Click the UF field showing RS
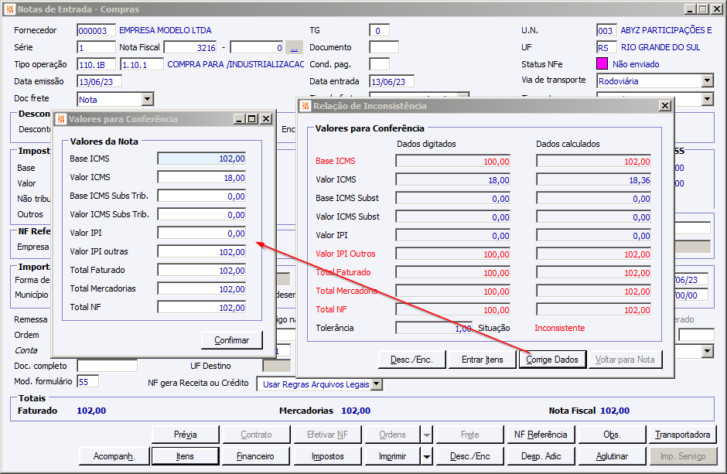Image resolution: width=727 pixels, height=474 pixels. click(606, 47)
